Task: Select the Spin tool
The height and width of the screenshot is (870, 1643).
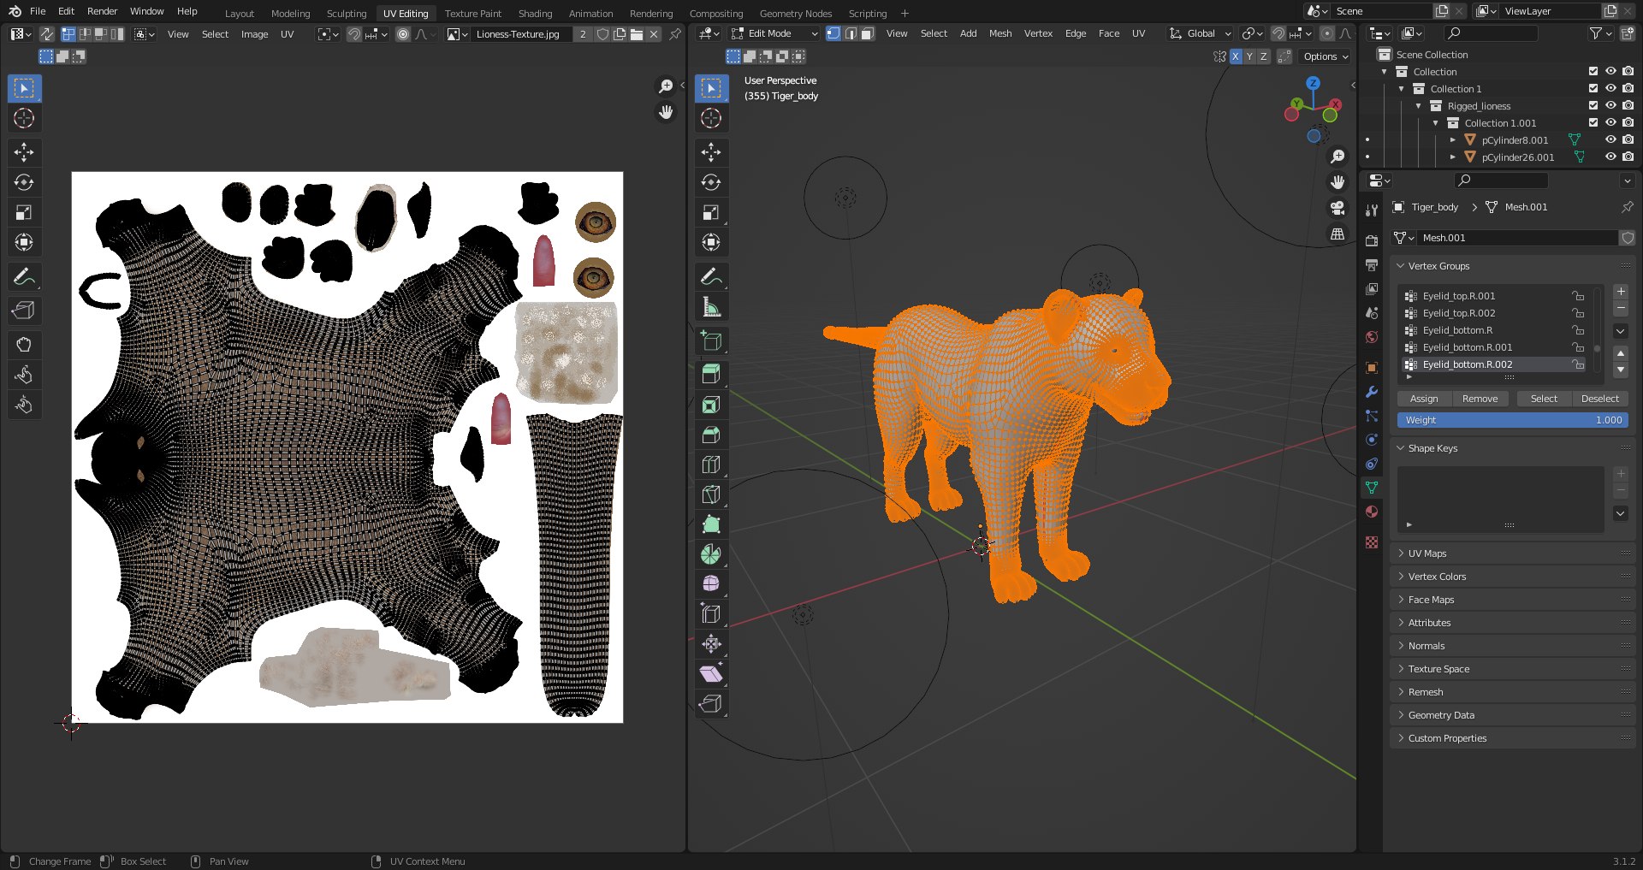Action: click(x=711, y=554)
